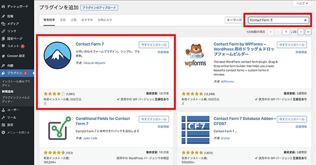The image size is (316, 165).
Task: Click the WPForms author link
Action: [227, 81]
